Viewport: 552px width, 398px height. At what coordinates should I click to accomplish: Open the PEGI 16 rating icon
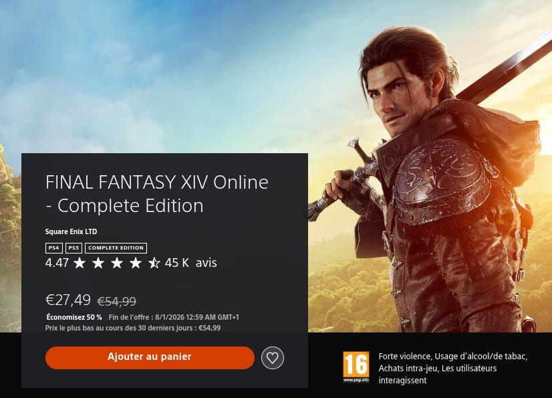pos(356,367)
